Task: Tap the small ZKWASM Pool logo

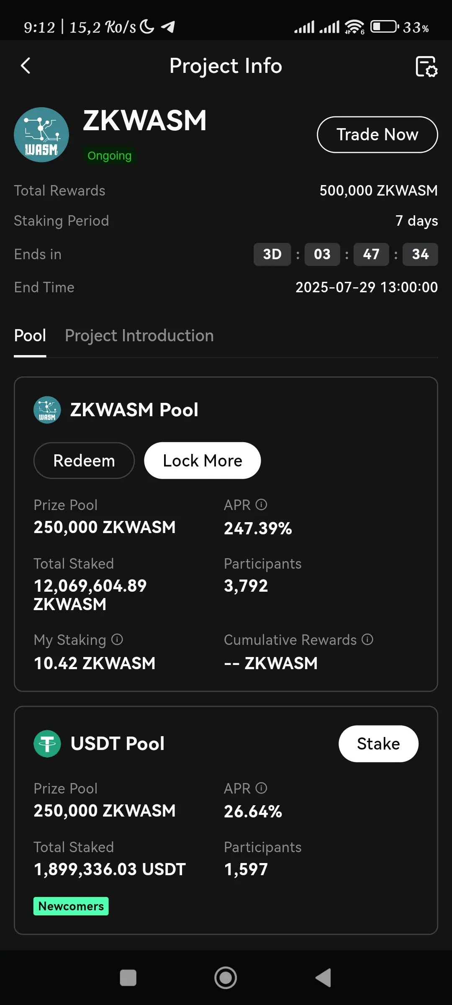Action: coord(47,410)
